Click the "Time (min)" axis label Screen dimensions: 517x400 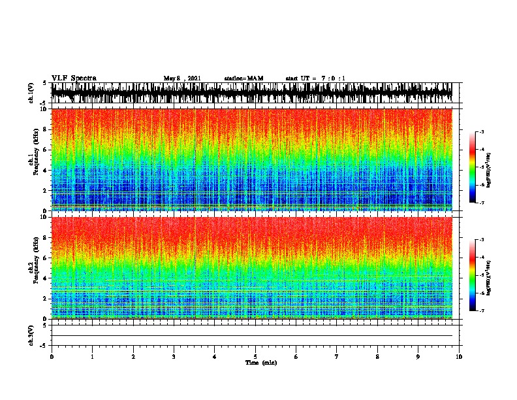click(x=261, y=363)
